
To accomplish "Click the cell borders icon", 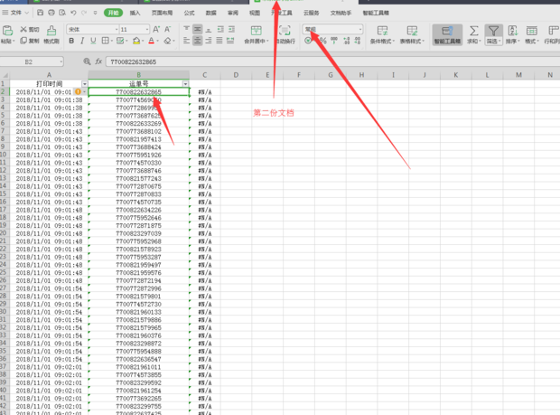I will 105,41.
